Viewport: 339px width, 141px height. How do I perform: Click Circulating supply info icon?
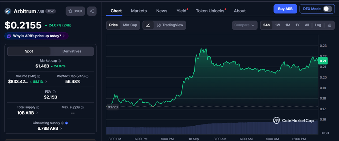[x=63, y=123]
